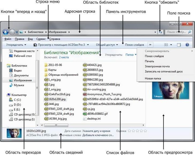Select the file Air-cooling.jpg
Screen dimensions: 195x155
click(94, 89)
